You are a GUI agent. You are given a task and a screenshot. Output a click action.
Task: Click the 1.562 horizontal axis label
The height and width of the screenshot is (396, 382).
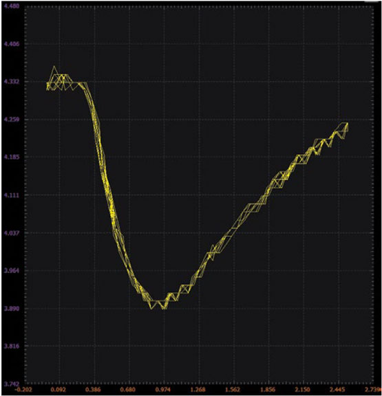click(233, 389)
